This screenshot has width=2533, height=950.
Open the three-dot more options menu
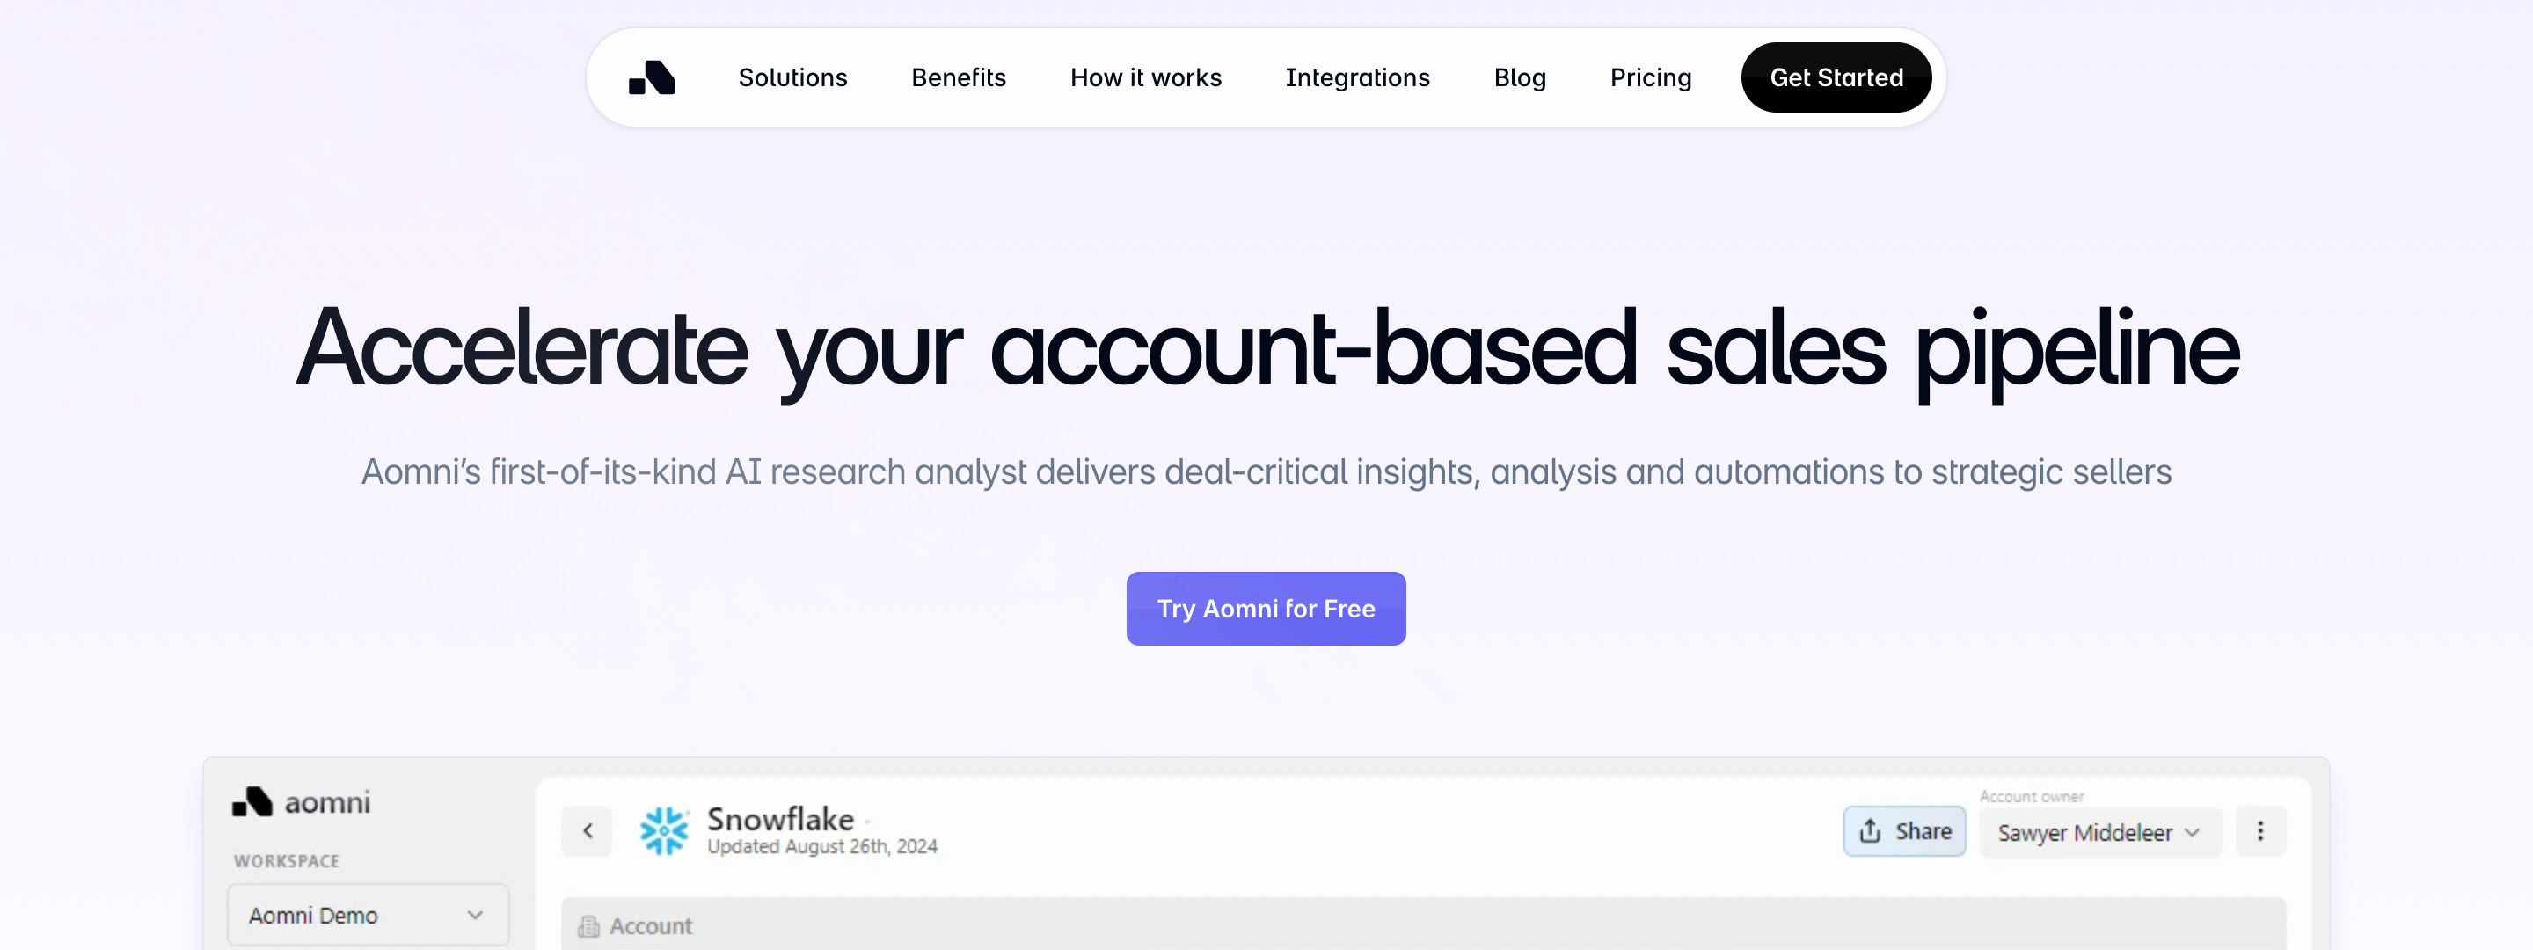[2259, 831]
